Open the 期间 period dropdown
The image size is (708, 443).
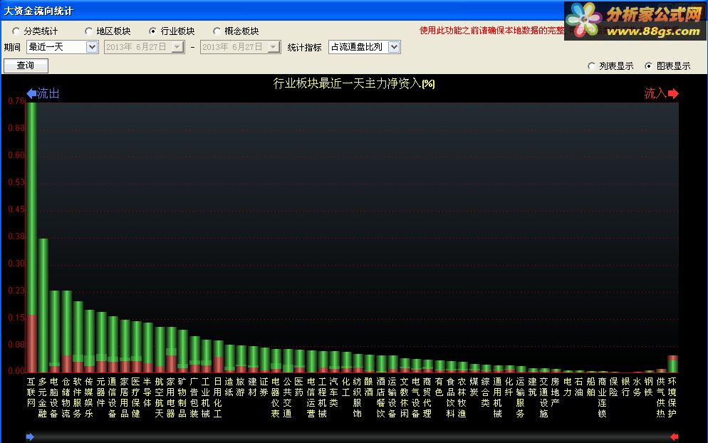[92, 47]
